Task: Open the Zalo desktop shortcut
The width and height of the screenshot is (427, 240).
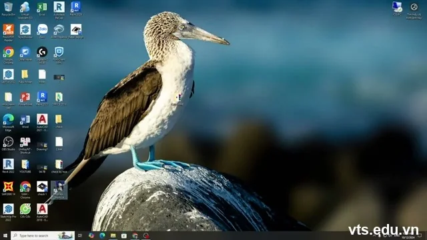Action: (42, 31)
